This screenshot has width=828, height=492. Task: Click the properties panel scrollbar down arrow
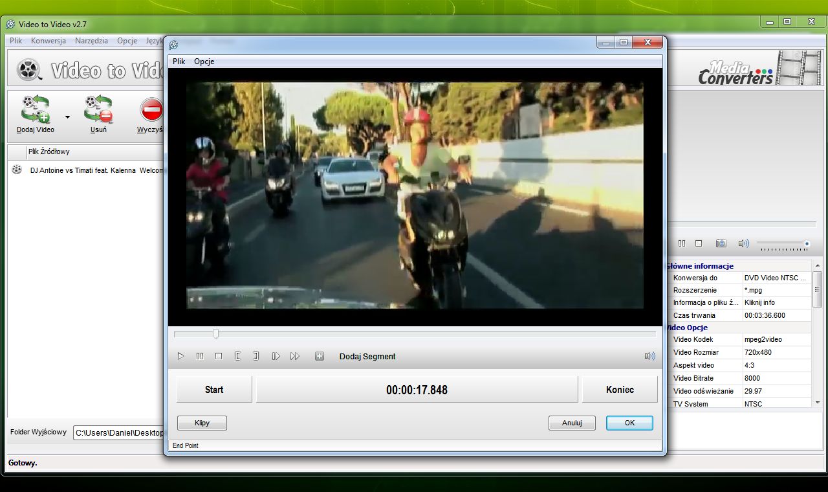tap(818, 402)
